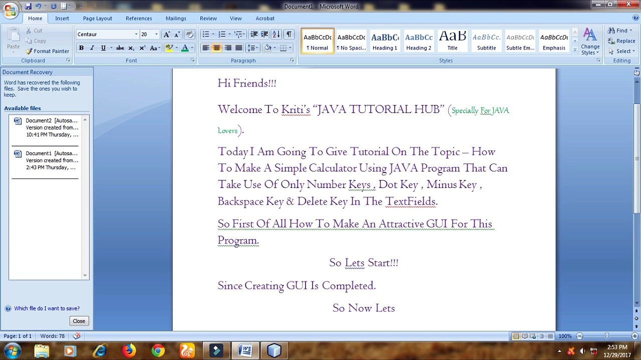Open the Mailings tab
Viewport: 641px width, 360px height.
[176, 18]
